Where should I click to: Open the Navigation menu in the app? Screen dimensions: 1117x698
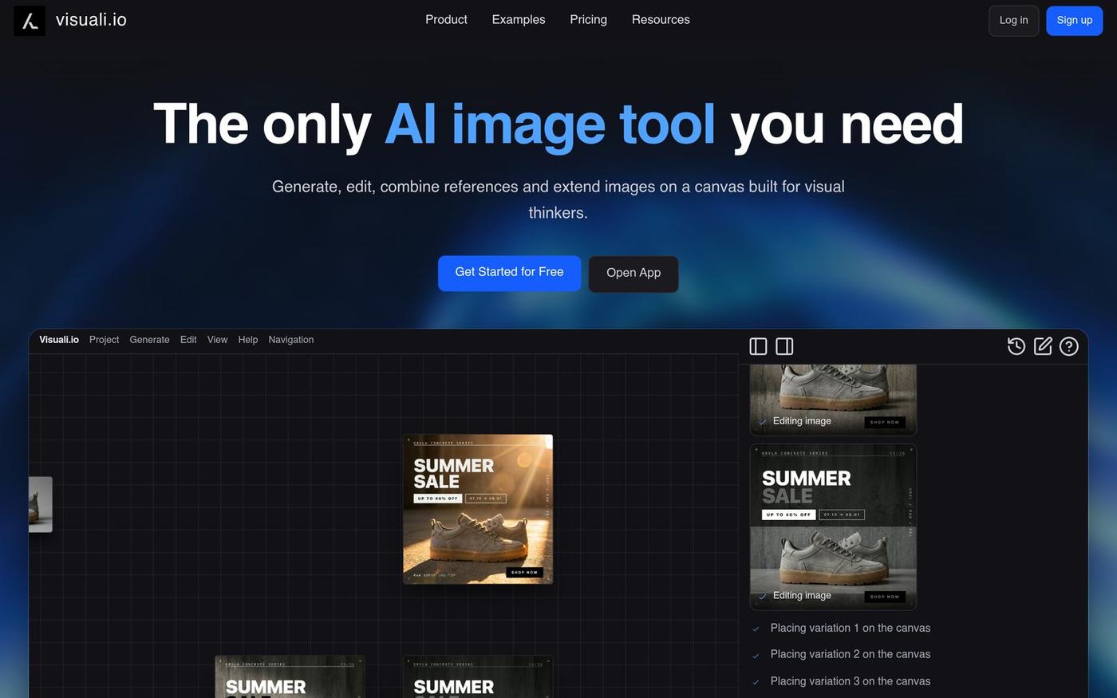[291, 340]
